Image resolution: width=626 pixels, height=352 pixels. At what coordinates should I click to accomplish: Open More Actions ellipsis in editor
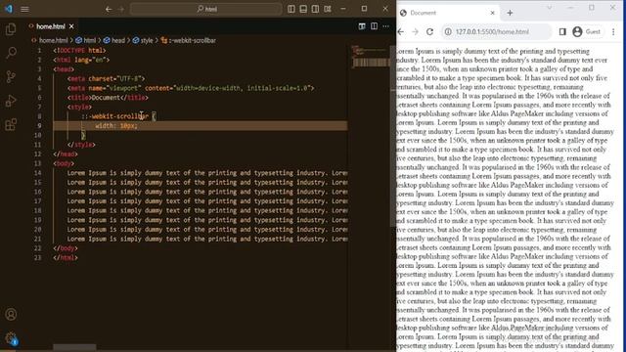coord(385,26)
